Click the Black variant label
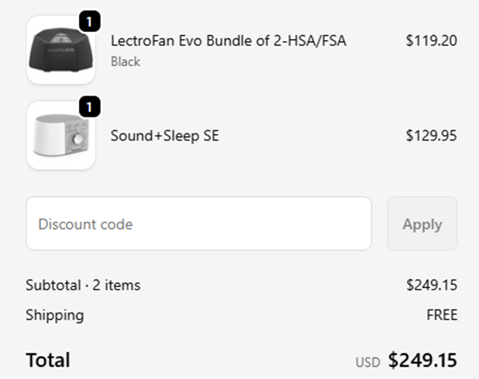Screen dimensions: 479x379 [x=125, y=61]
